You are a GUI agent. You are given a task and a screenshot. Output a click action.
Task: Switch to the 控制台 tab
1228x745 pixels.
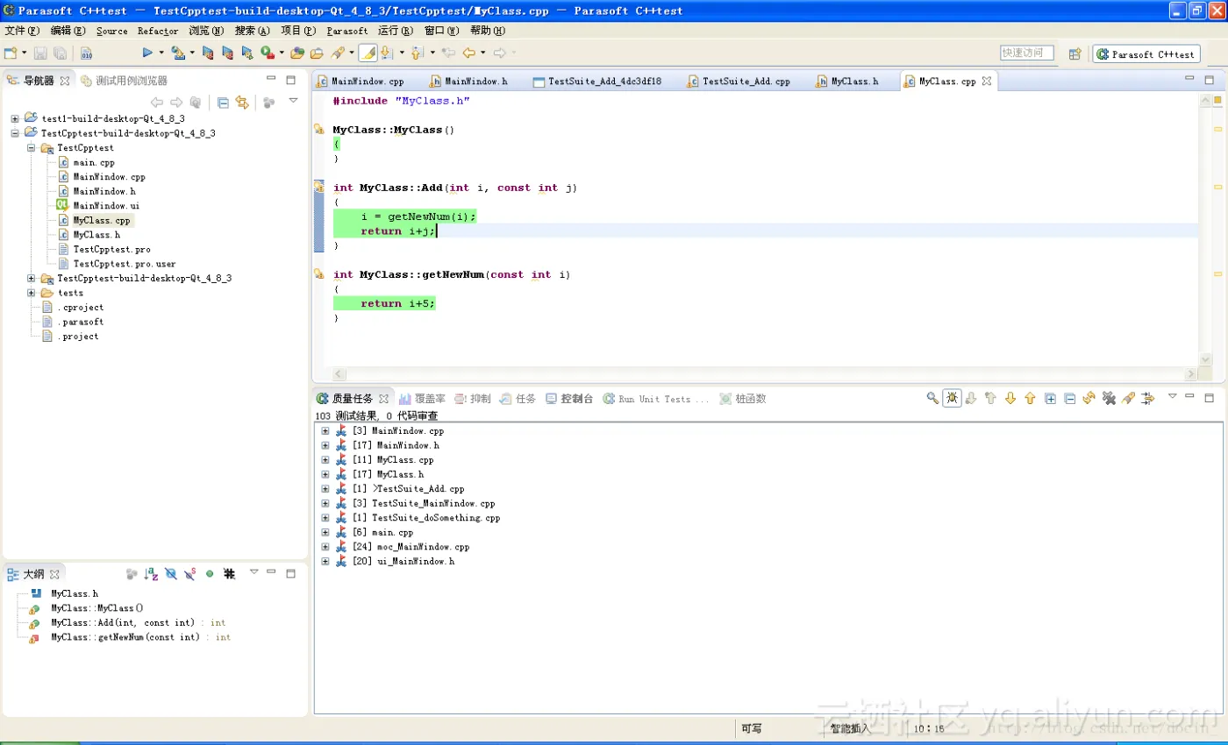[x=569, y=399]
